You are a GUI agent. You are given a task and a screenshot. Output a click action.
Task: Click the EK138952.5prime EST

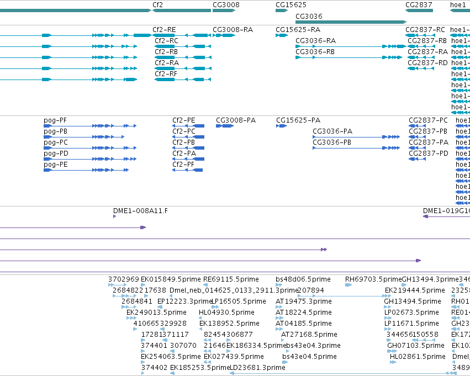click(202, 329)
